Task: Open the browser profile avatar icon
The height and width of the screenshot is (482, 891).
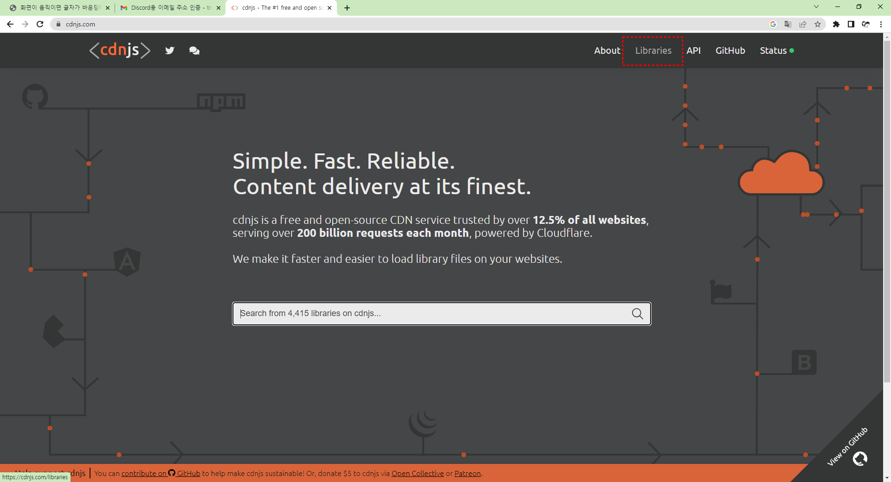Action: 866,24
